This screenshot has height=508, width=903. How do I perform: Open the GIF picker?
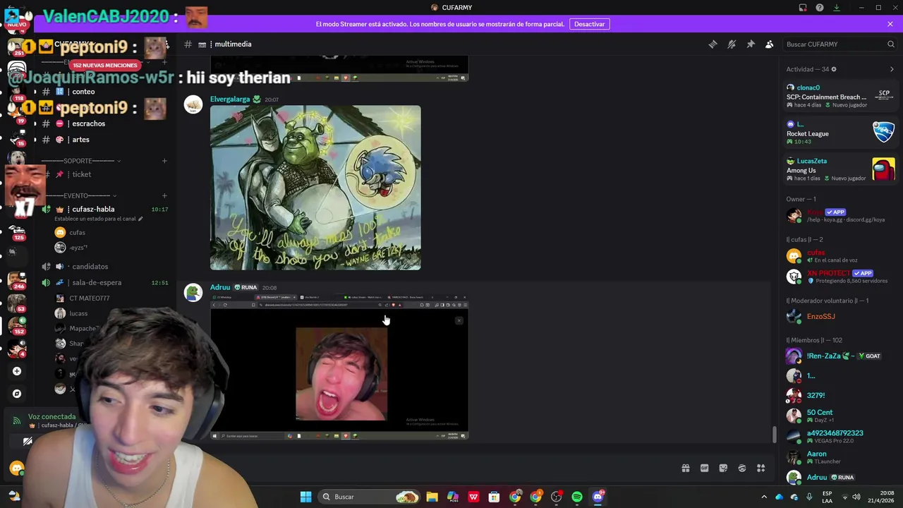(x=704, y=468)
